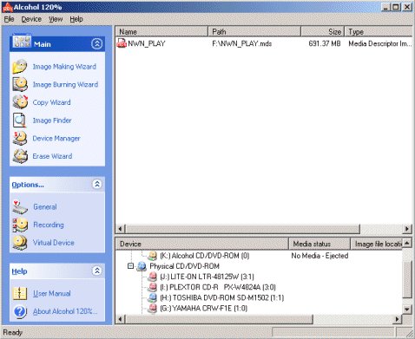Select the (J:) LITE-ON LTR-48125W row

pyautogui.click(x=207, y=277)
